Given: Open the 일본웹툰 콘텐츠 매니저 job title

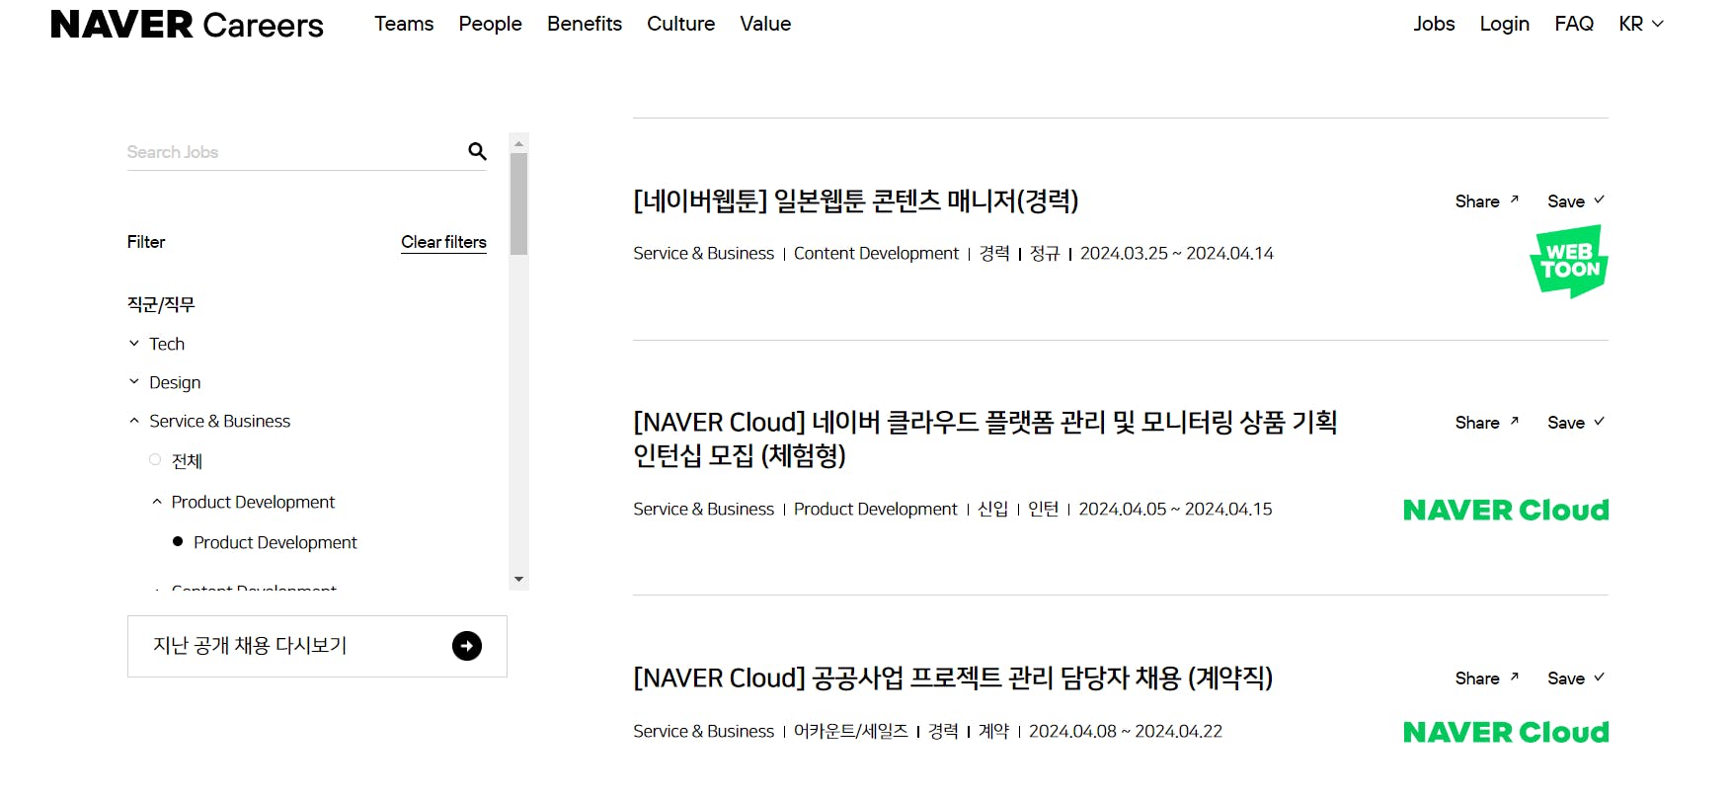Looking at the screenshot, I should click(x=855, y=200).
